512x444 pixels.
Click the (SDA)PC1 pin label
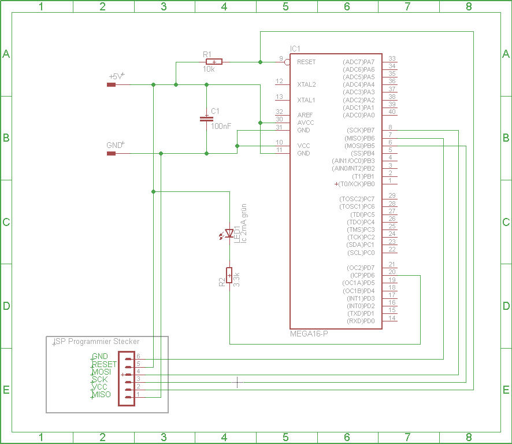[x=360, y=245]
